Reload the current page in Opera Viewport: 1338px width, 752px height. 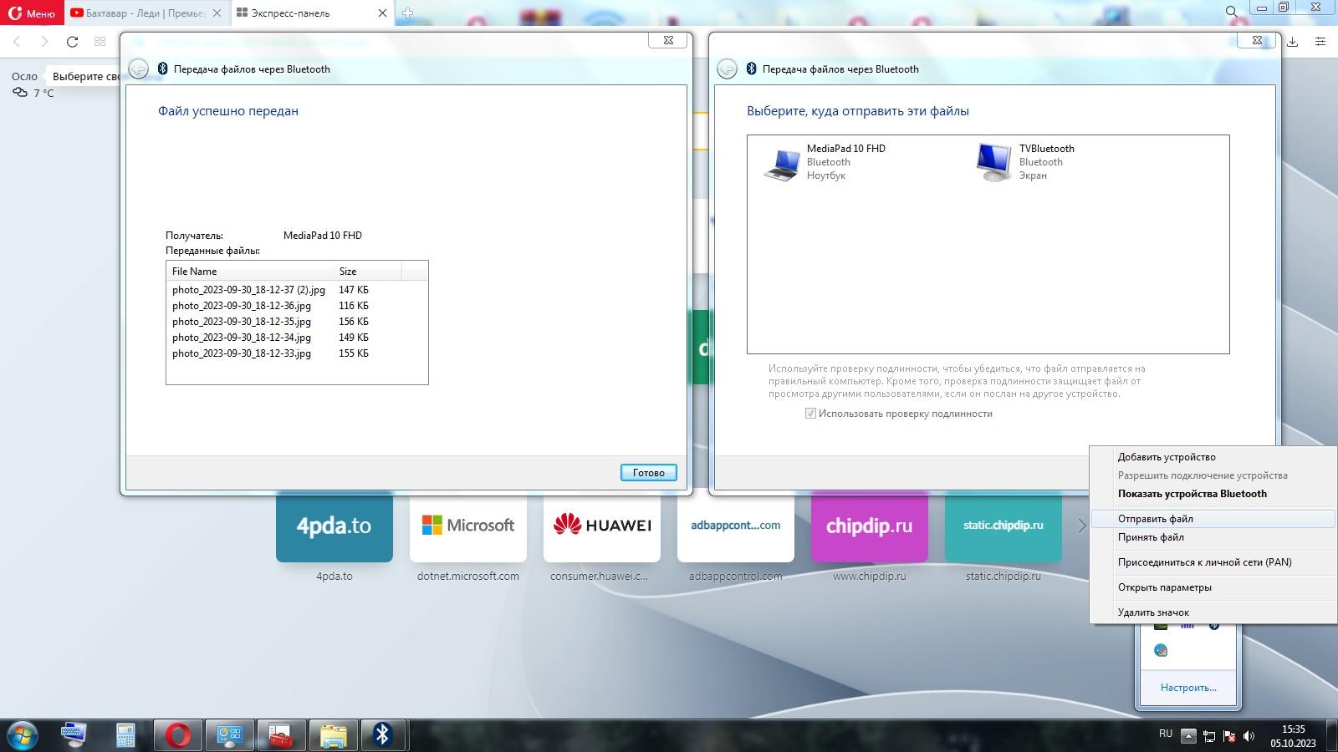72,41
